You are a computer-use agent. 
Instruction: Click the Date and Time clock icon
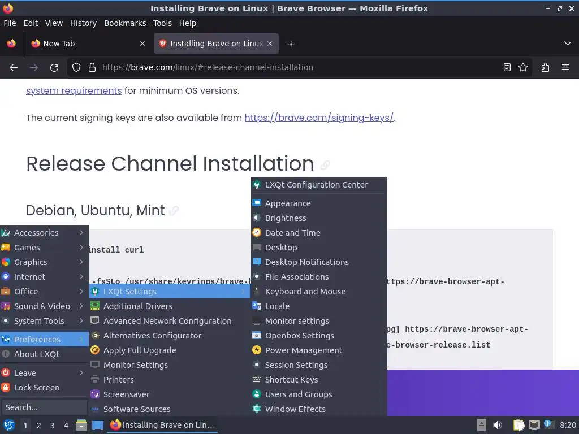pyautogui.click(x=257, y=232)
